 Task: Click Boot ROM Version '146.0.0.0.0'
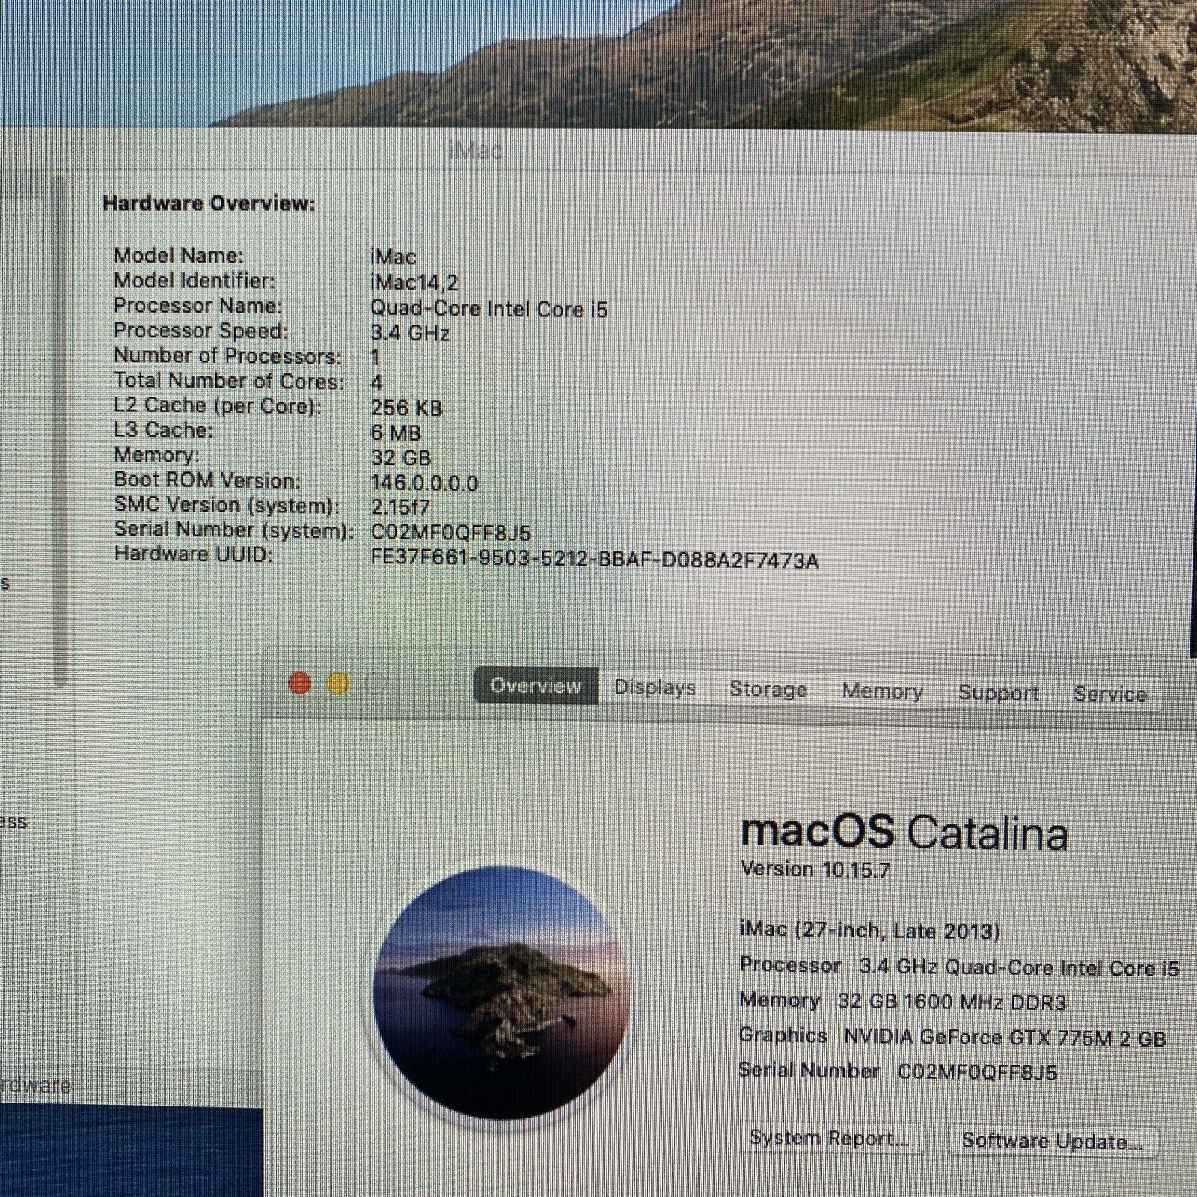(x=424, y=483)
